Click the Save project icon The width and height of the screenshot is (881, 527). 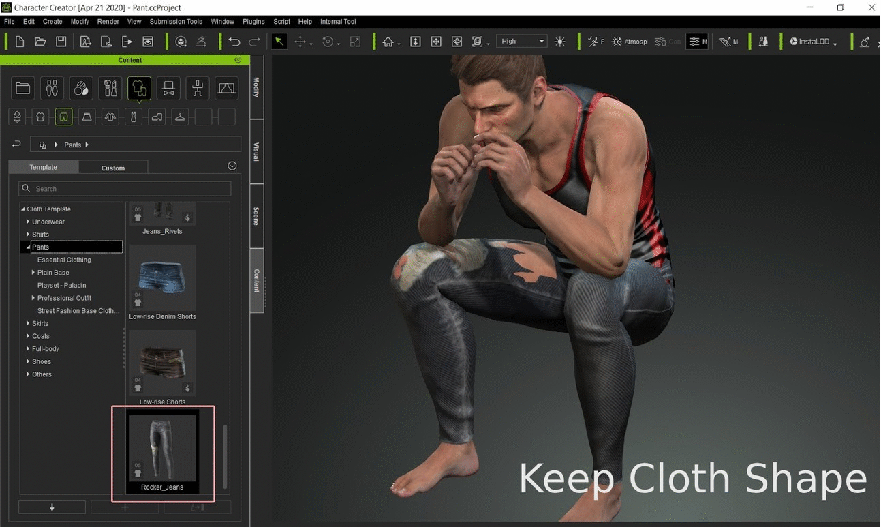point(61,42)
